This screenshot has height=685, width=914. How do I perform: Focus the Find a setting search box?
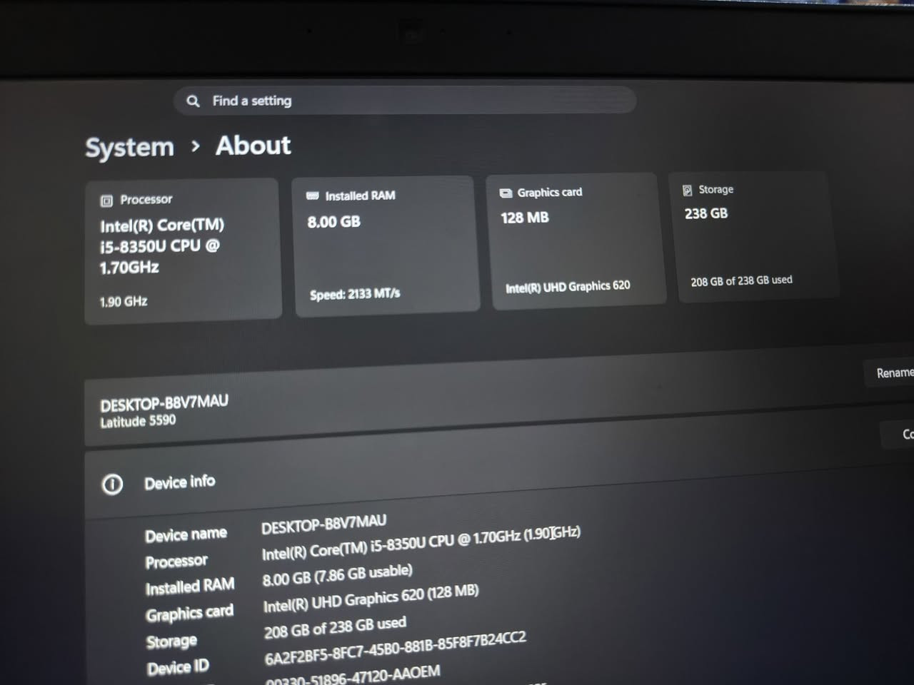pyautogui.click(x=405, y=100)
